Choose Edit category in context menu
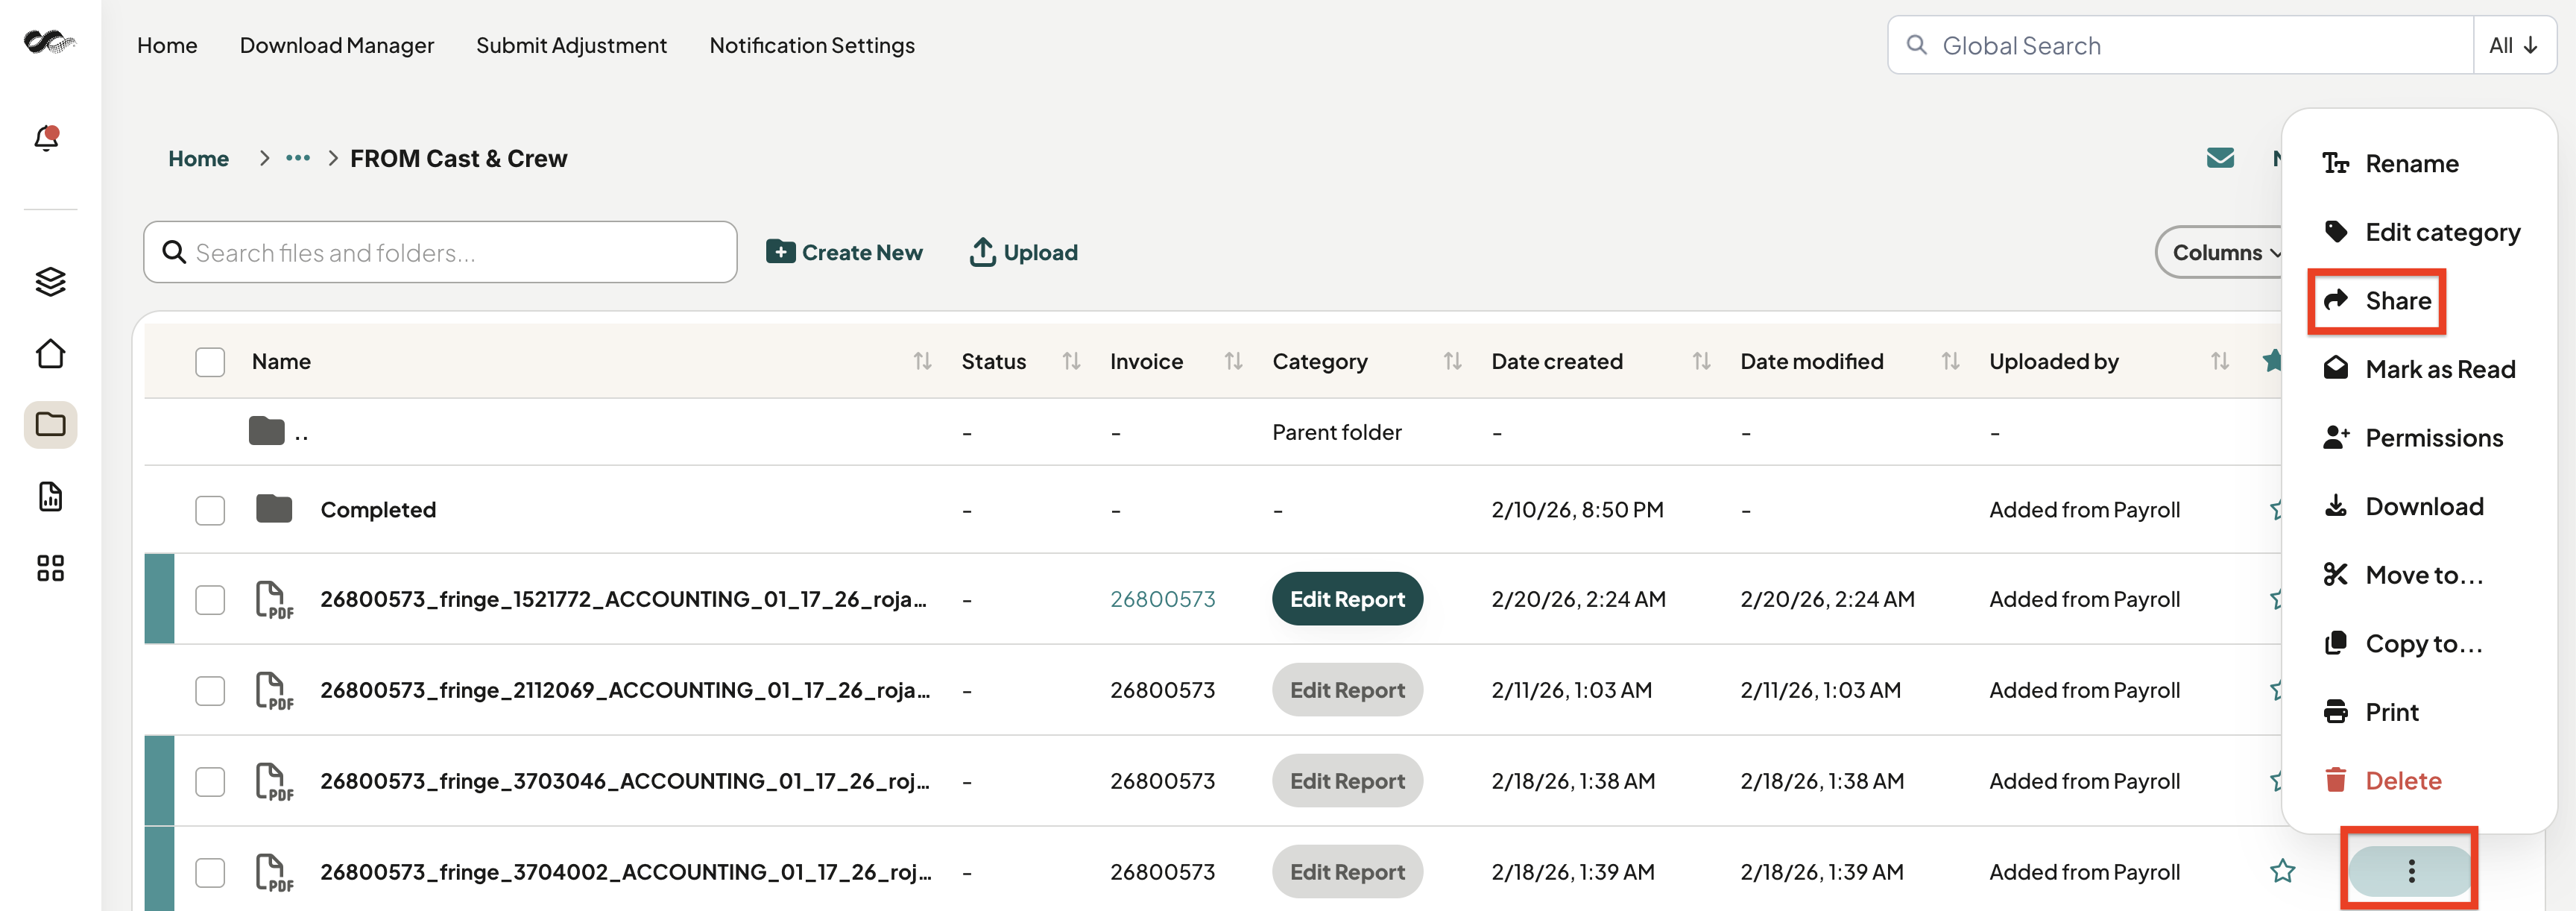The image size is (2576, 911). (x=2421, y=232)
